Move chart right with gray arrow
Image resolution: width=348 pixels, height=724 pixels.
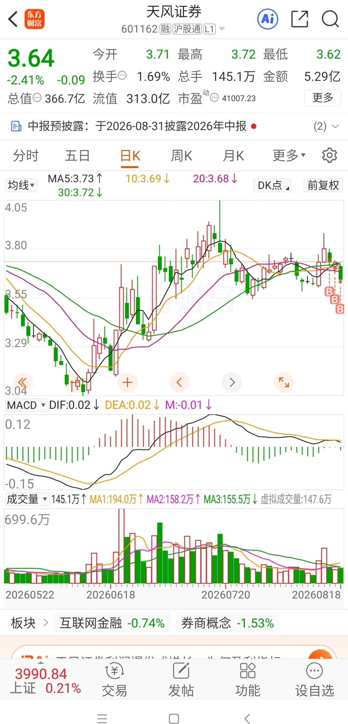click(x=232, y=382)
